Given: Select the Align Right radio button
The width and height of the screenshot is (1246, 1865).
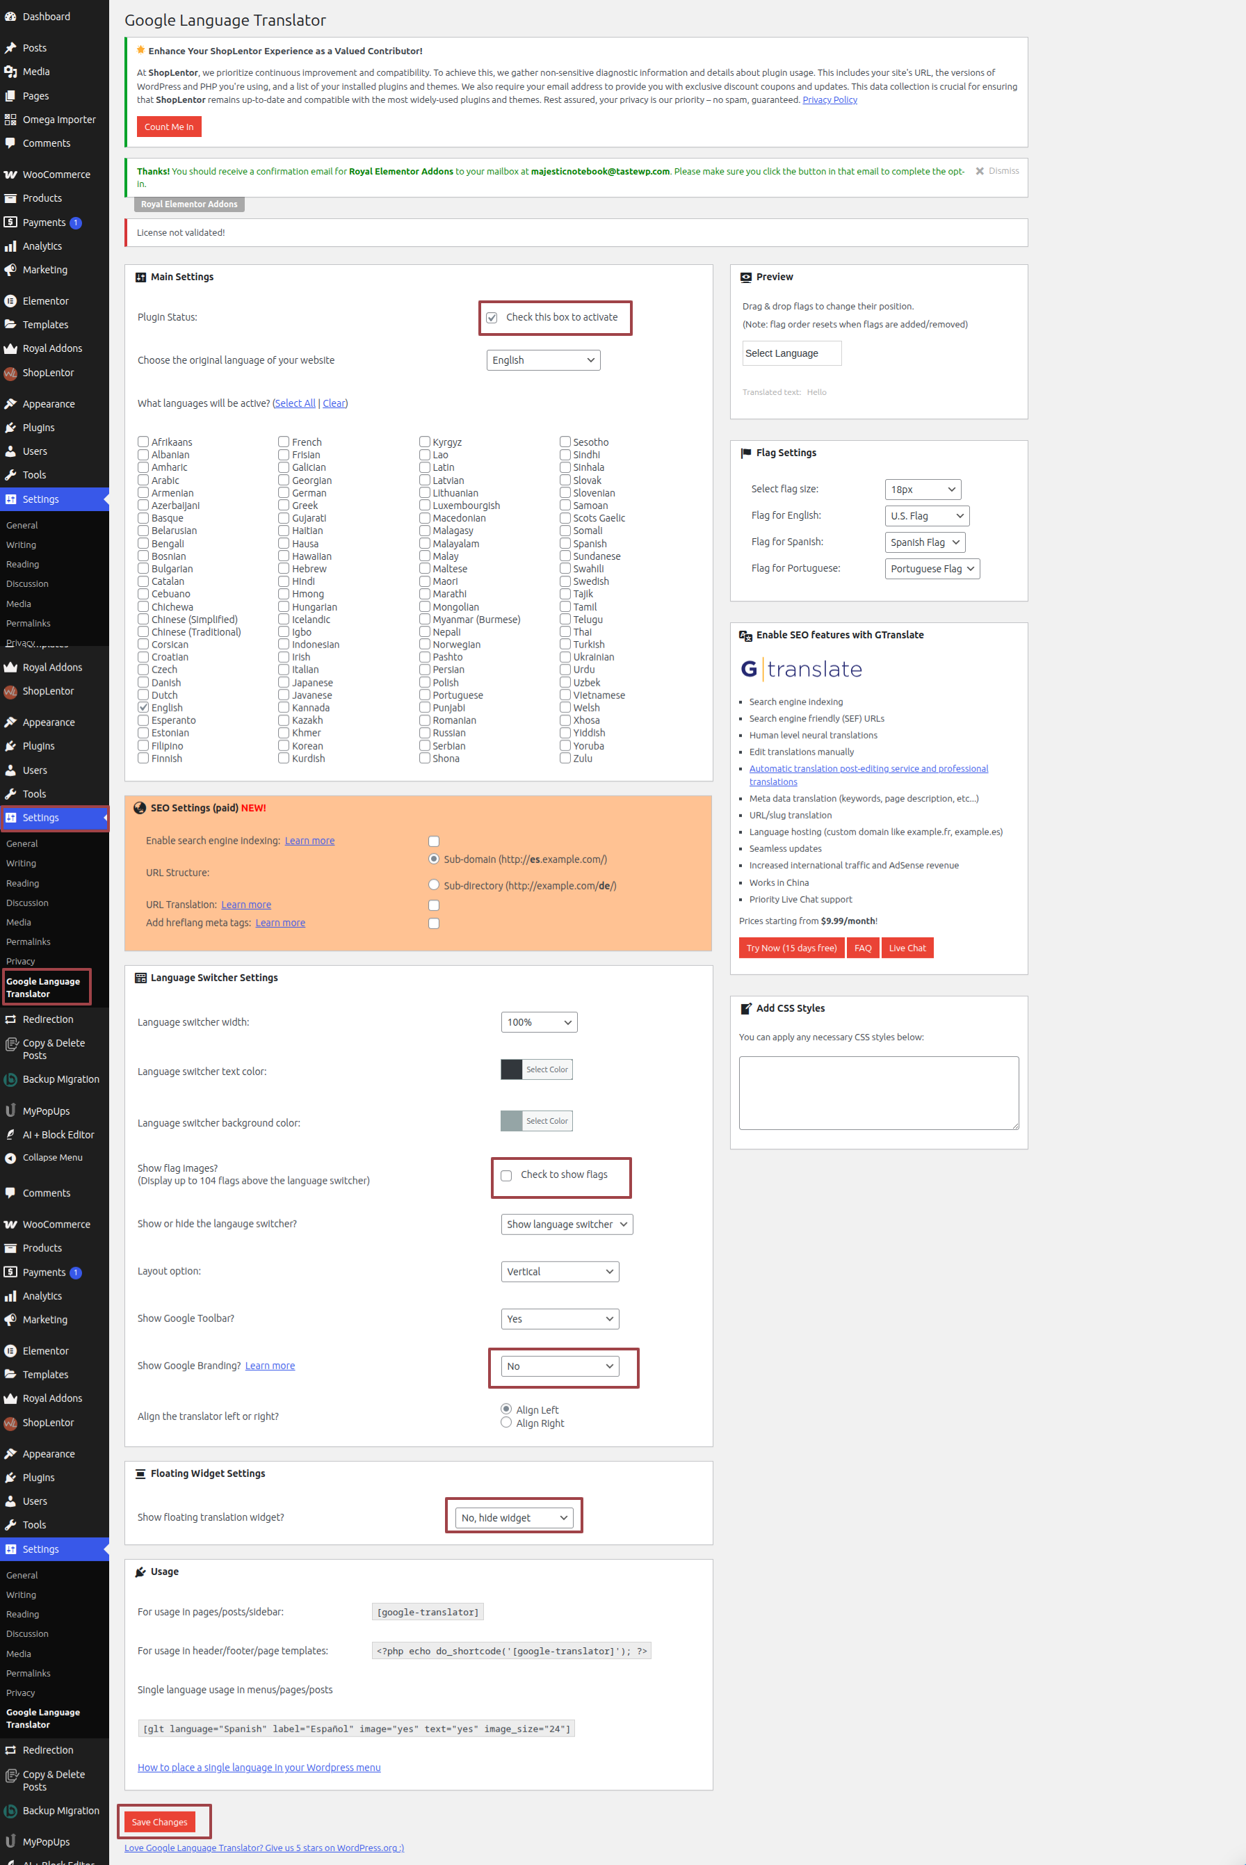Looking at the screenshot, I should (x=506, y=1422).
